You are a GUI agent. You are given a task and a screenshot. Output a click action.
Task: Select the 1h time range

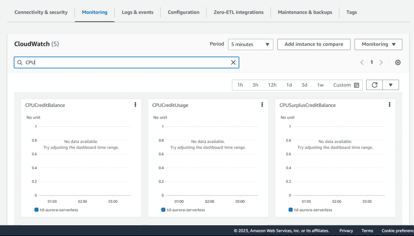(240, 85)
